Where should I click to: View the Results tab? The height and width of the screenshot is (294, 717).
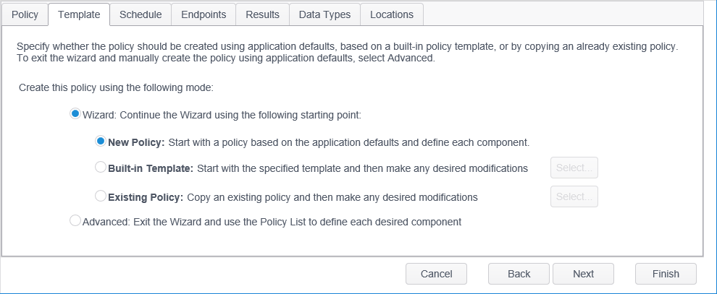pyautogui.click(x=262, y=14)
